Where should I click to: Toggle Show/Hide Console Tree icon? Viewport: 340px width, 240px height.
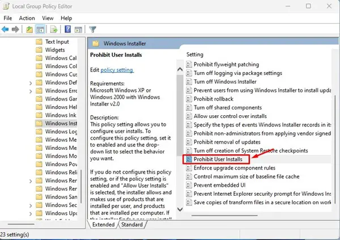(40, 30)
